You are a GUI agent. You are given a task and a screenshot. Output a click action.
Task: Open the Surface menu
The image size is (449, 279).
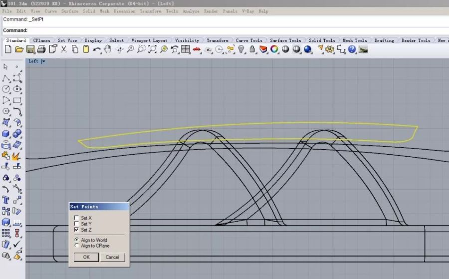click(69, 11)
